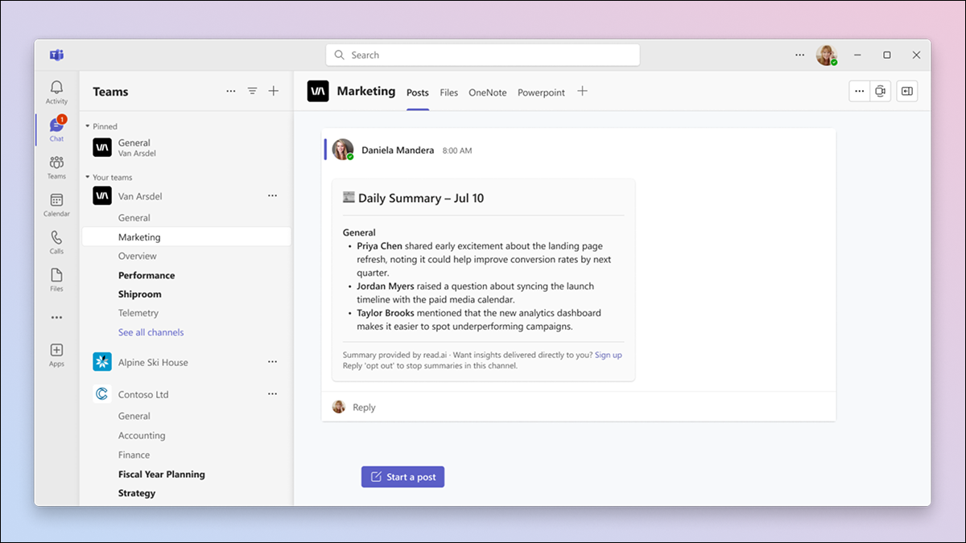This screenshot has width=966, height=543.
Task: Collapse the Your teams section
Action: [88, 177]
